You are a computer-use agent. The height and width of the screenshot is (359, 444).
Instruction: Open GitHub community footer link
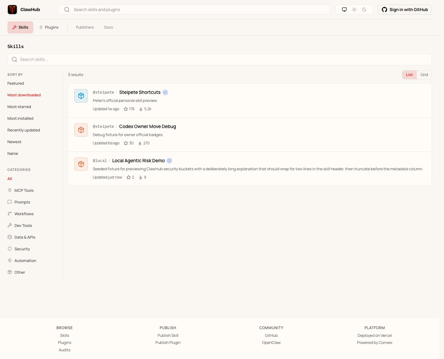click(271, 336)
